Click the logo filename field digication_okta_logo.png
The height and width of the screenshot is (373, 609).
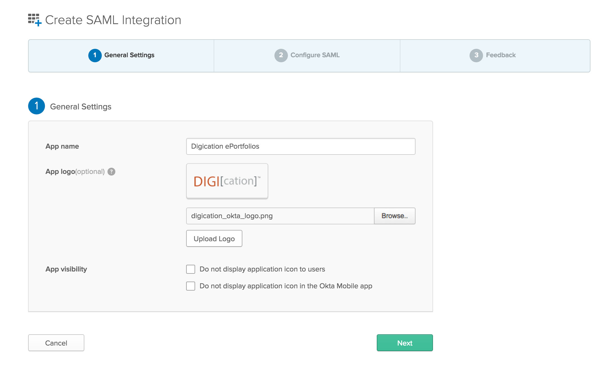tap(280, 216)
